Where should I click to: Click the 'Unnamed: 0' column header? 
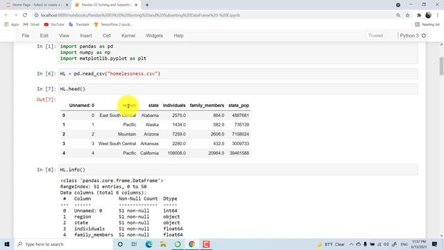[x=82, y=106]
